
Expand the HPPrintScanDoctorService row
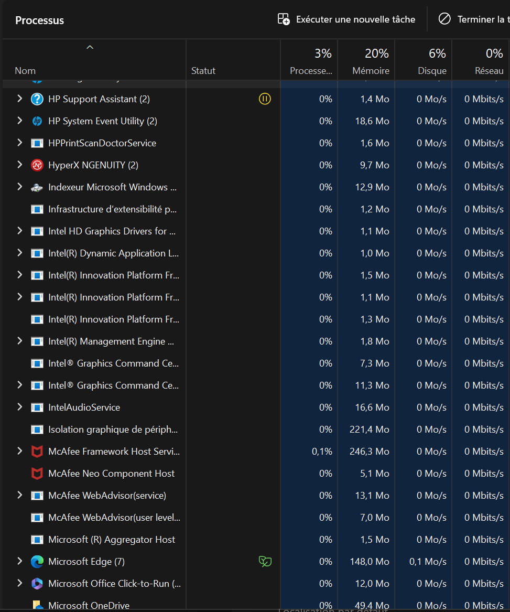19,143
